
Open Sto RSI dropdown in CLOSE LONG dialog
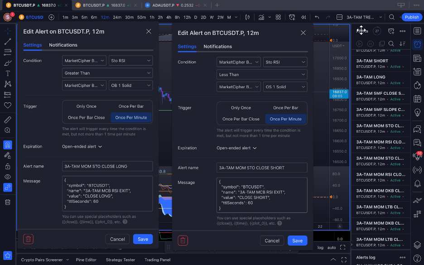point(130,61)
